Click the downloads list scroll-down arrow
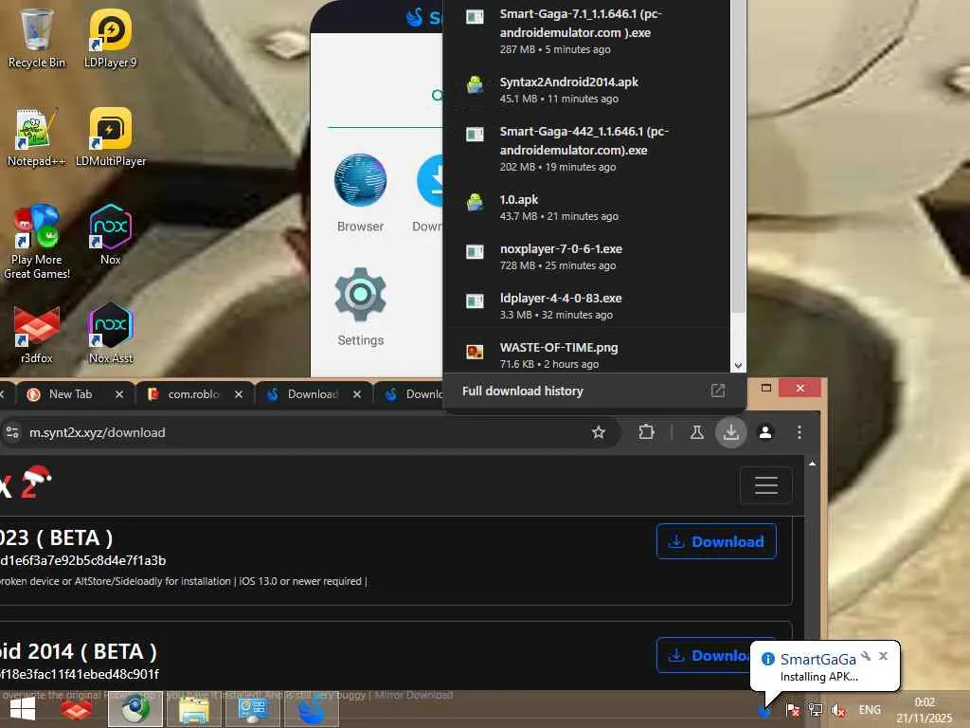Screen dimensions: 970x728 coord(738,366)
